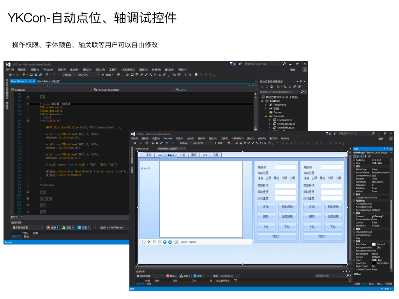Viewport: 399px width, 299px height.
Task: Switch to the 产能 tab in the designer
Action: (182, 155)
